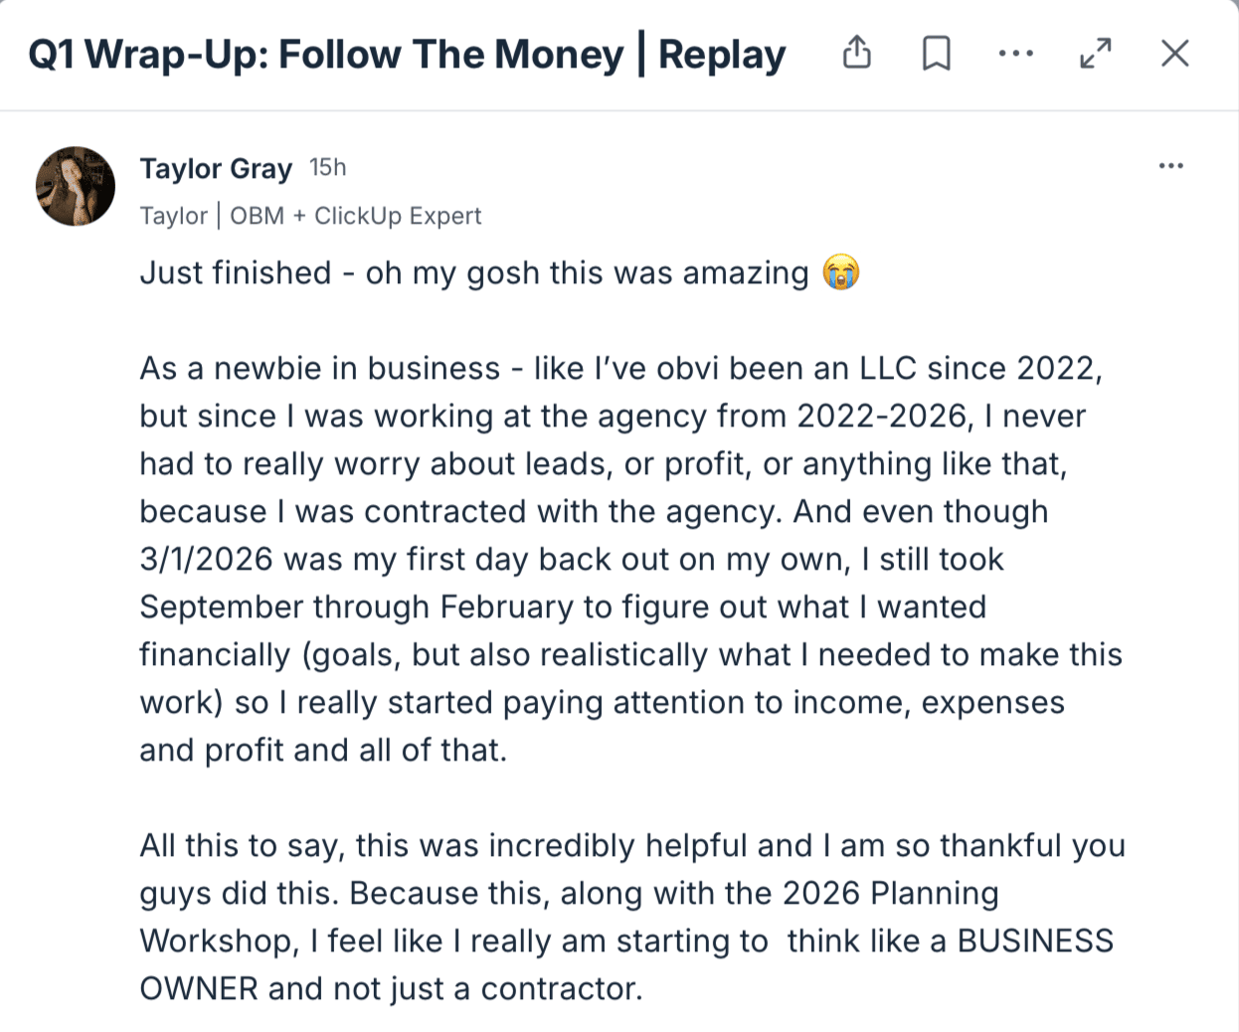Click the "As a newbie in business" paragraph start
This screenshot has height=1032, width=1239.
point(319,368)
